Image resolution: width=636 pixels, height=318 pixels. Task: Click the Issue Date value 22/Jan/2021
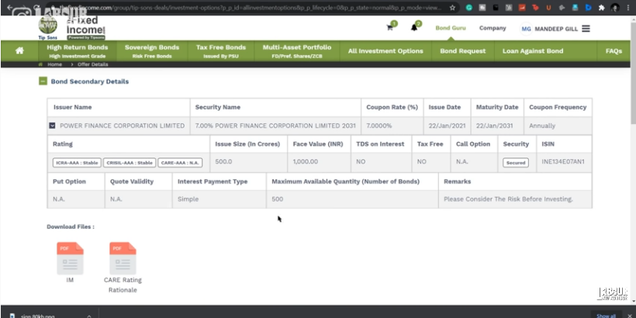coord(445,126)
